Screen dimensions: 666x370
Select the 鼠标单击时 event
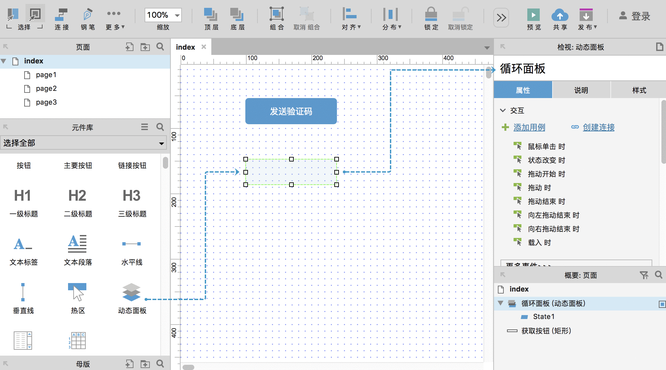(x=546, y=146)
